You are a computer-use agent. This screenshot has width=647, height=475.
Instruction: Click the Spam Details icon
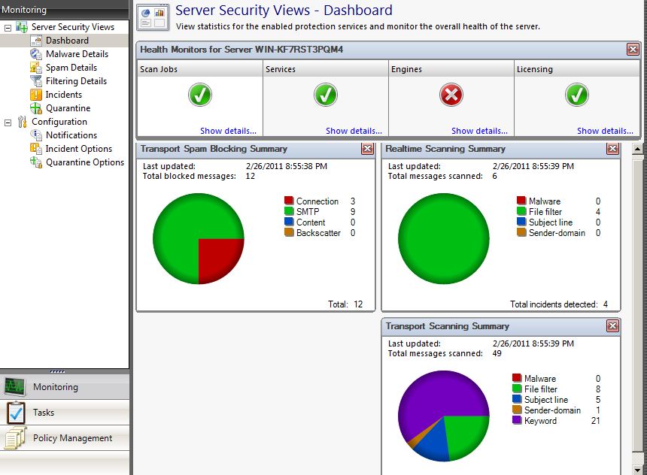click(36, 68)
